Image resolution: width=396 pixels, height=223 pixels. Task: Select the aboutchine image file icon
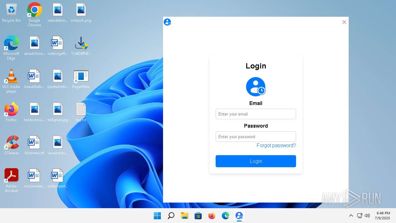[34, 46]
